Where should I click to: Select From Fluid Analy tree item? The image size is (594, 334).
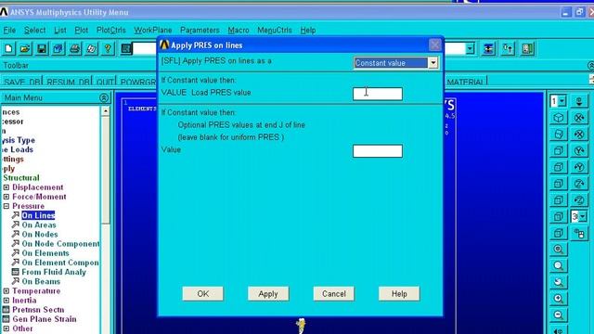pos(54,272)
